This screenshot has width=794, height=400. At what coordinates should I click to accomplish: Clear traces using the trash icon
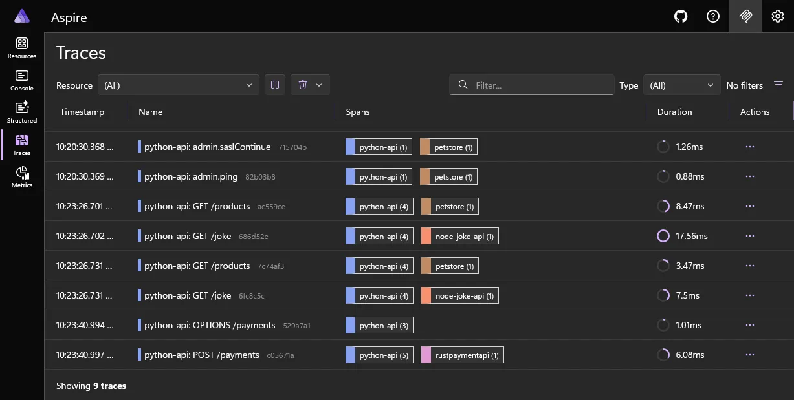point(303,84)
